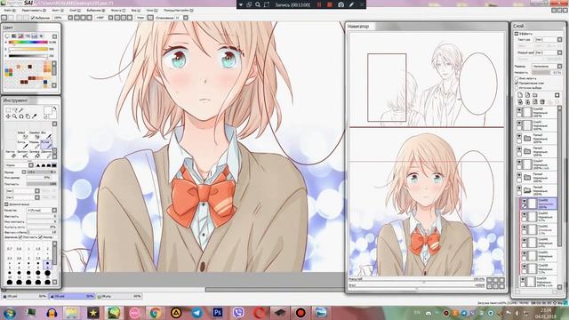Viewport: 569px width, 320px height.
Task: Open the Файл menu
Action: [10, 11]
